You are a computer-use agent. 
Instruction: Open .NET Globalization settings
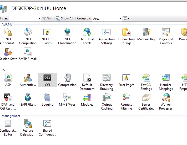point(67,36)
